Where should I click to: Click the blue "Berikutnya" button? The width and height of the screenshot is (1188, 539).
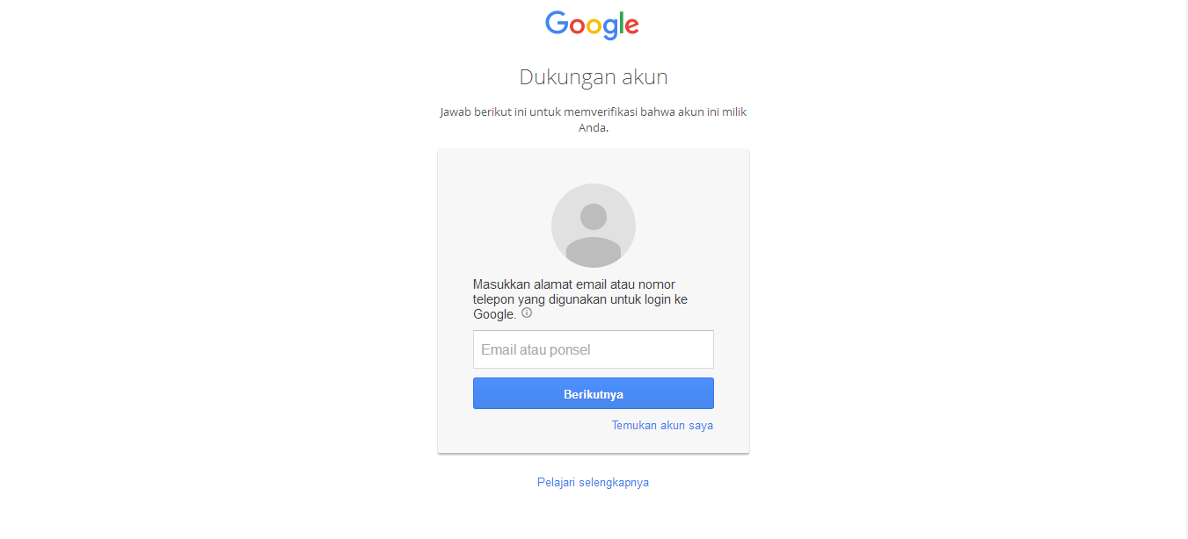594,393
